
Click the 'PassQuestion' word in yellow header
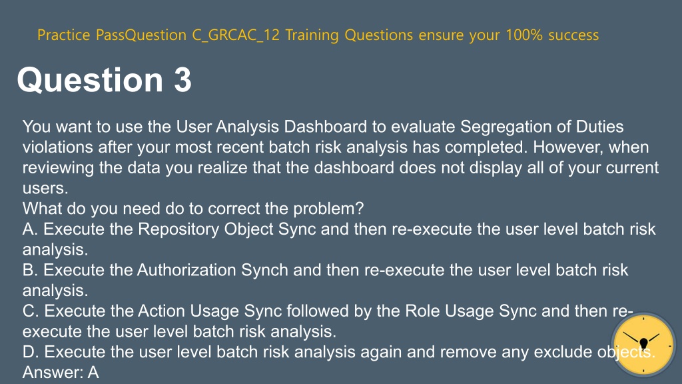point(141,35)
